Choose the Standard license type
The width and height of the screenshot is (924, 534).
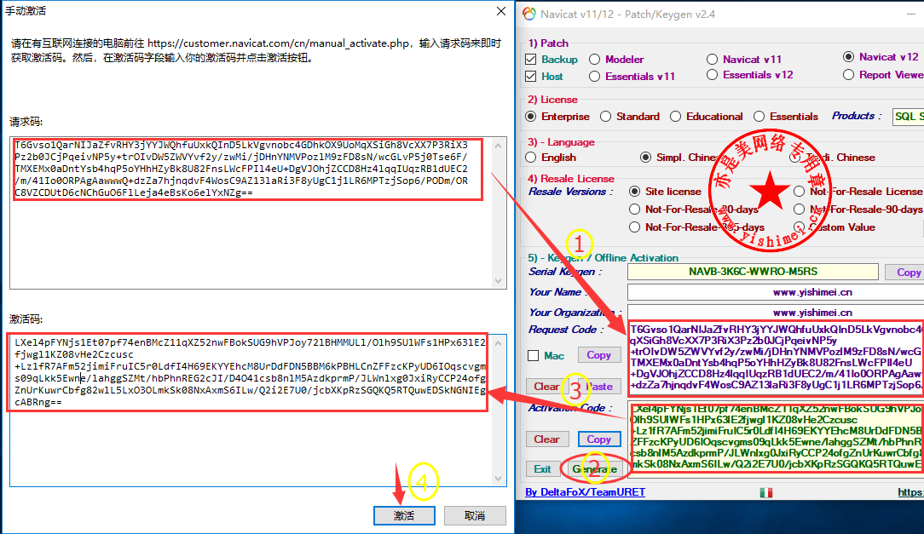point(606,117)
